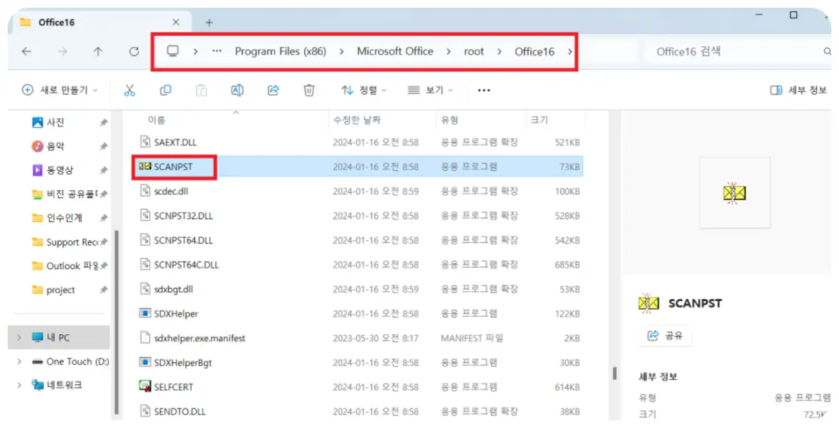
Task: Expand the 내 PC tree node
Action: click(19, 337)
